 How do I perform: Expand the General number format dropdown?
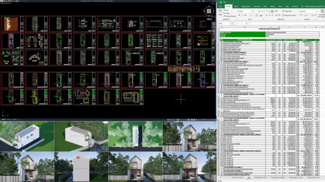(316, 11)
